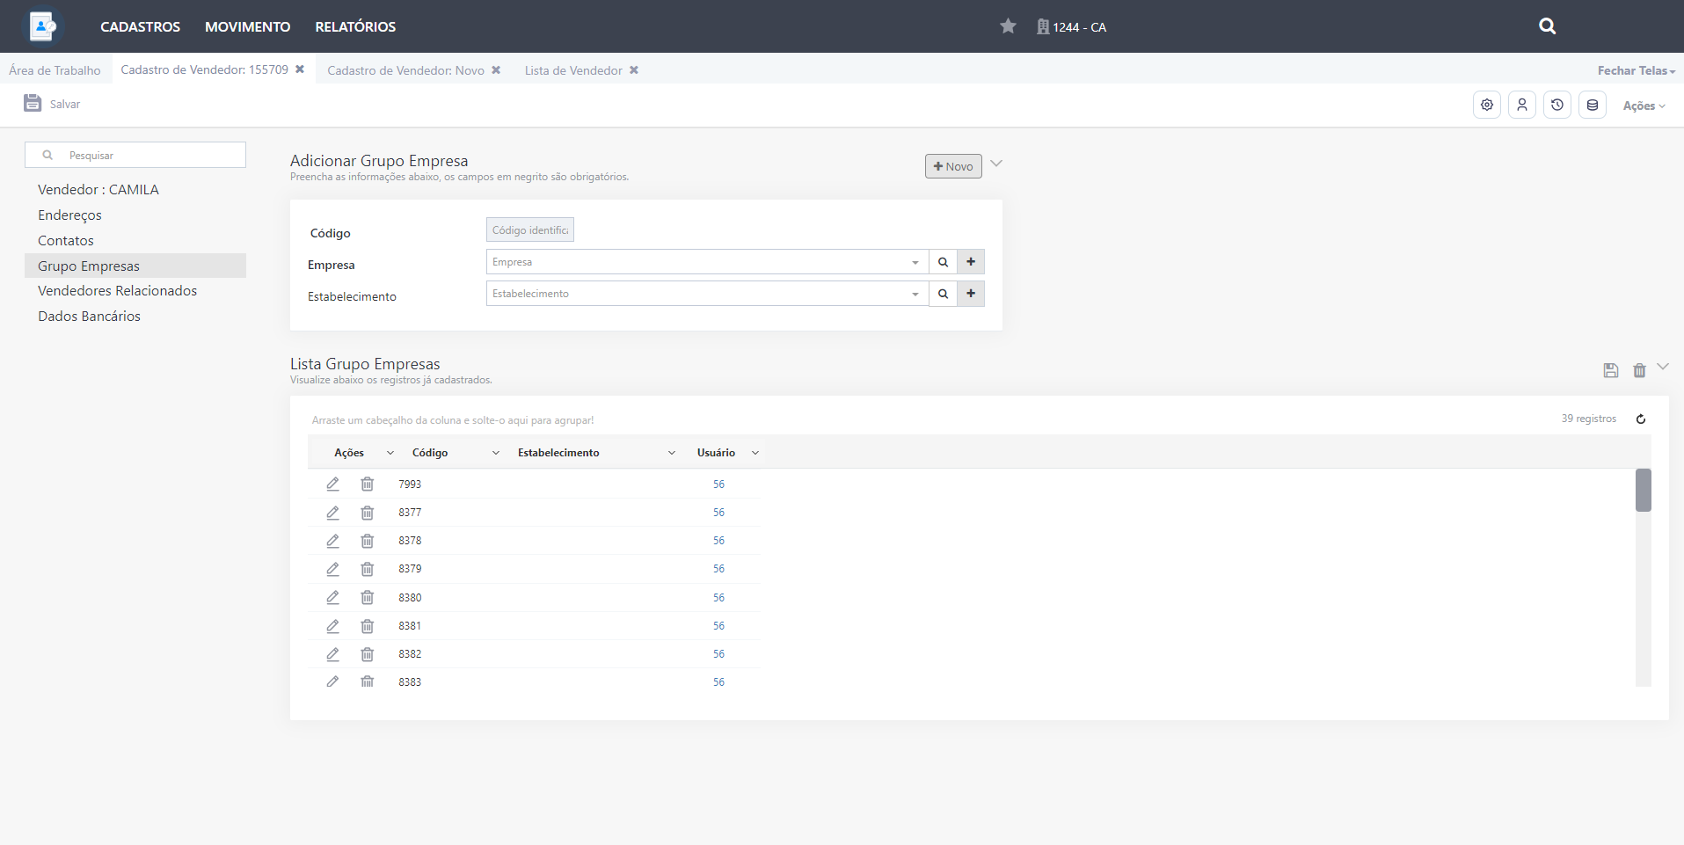
Task: Click the user profile icon in toolbar
Action: pyautogui.click(x=1522, y=105)
